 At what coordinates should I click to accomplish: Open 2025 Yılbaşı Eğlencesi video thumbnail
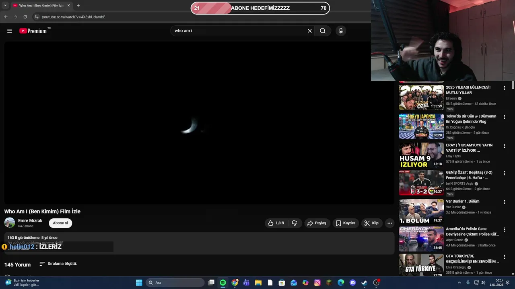[x=421, y=97]
